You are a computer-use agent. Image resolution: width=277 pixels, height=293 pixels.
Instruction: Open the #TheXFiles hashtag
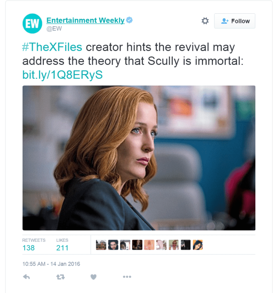click(52, 47)
